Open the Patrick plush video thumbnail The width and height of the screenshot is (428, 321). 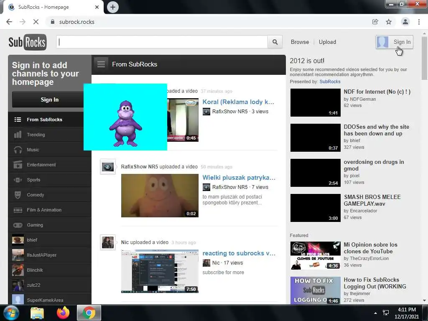pos(160,196)
